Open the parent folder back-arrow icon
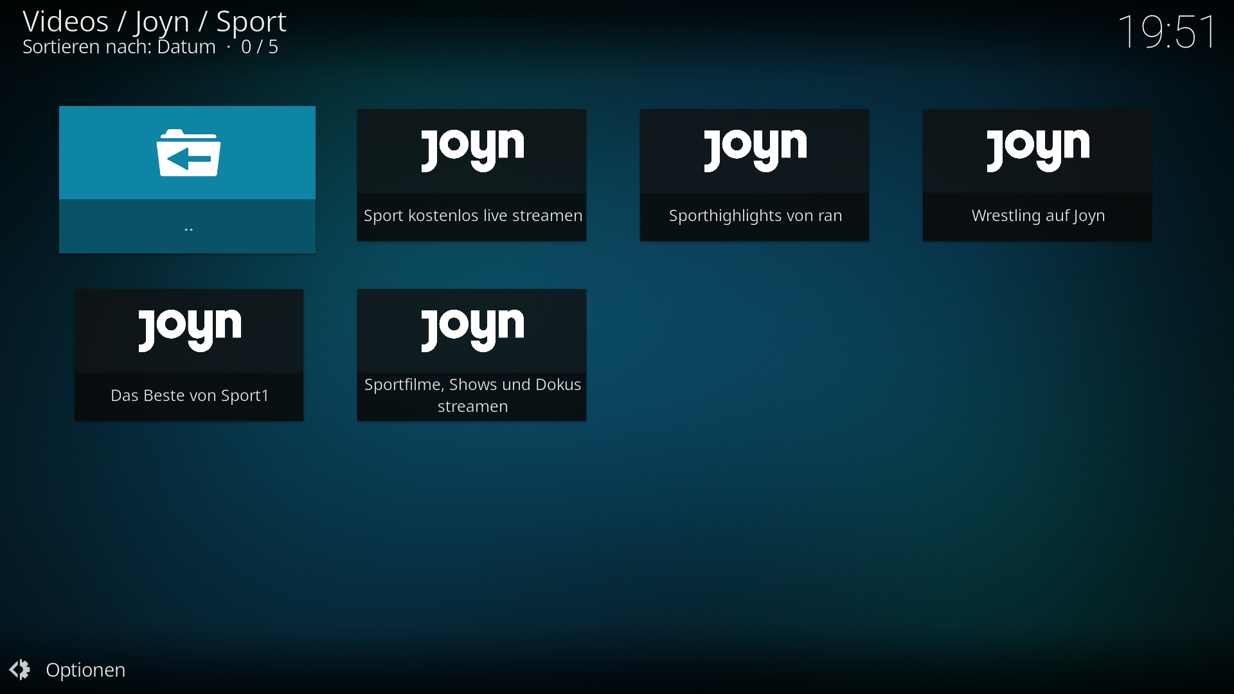The height and width of the screenshot is (694, 1234). (188, 153)
